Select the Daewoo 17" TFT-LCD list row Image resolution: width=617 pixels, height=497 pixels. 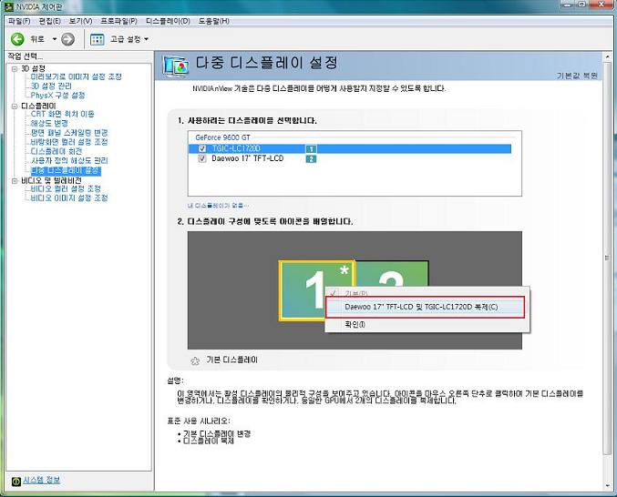[350, 158]
